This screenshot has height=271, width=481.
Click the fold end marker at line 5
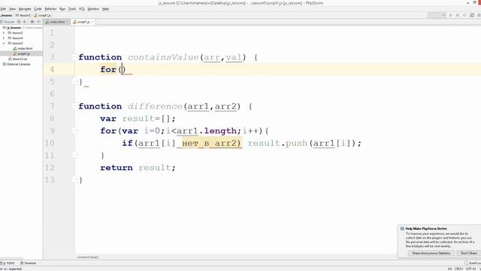(74, 81)
